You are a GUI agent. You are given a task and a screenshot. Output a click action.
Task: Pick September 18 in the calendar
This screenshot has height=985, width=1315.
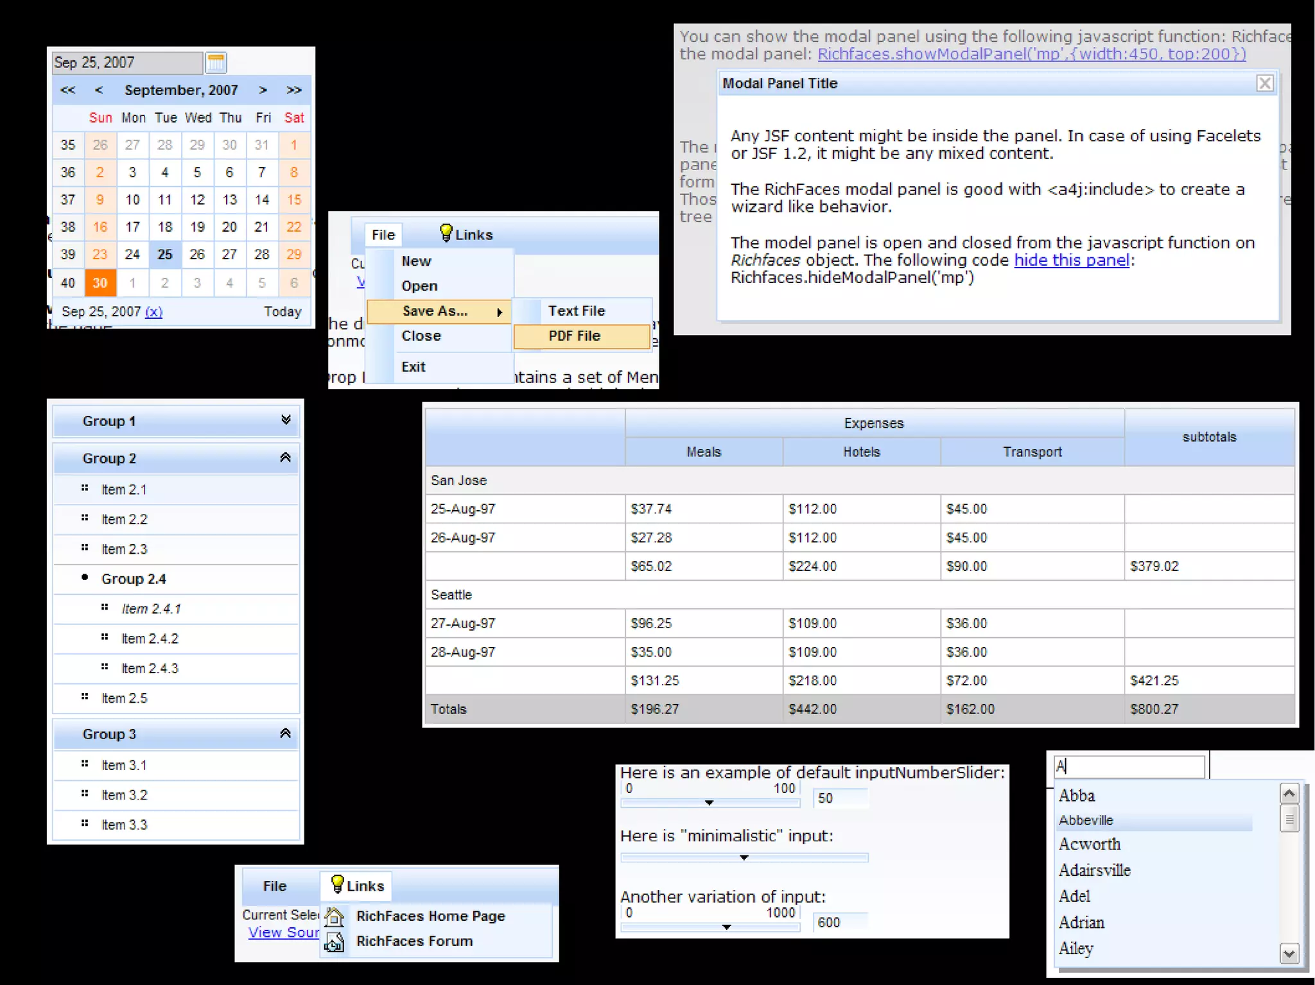pyautogui.click(x=165, y=227)
